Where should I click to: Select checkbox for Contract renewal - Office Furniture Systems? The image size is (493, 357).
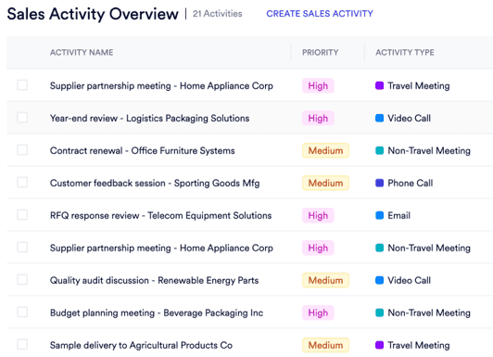pyautogui.click(x=22, y=150)
